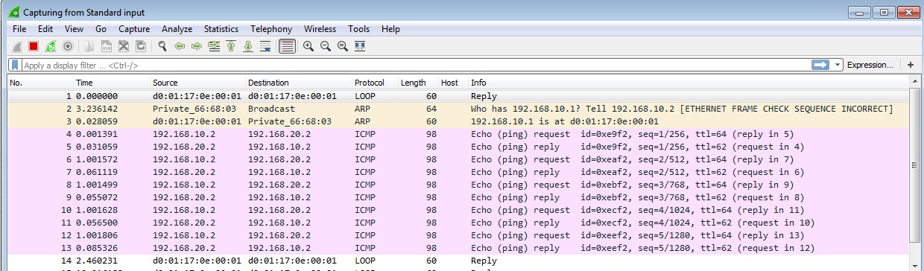Viewport: 924px width, 271px height.
Task: Select ping request seq=4/1024 row
Action: pos(459,210)
